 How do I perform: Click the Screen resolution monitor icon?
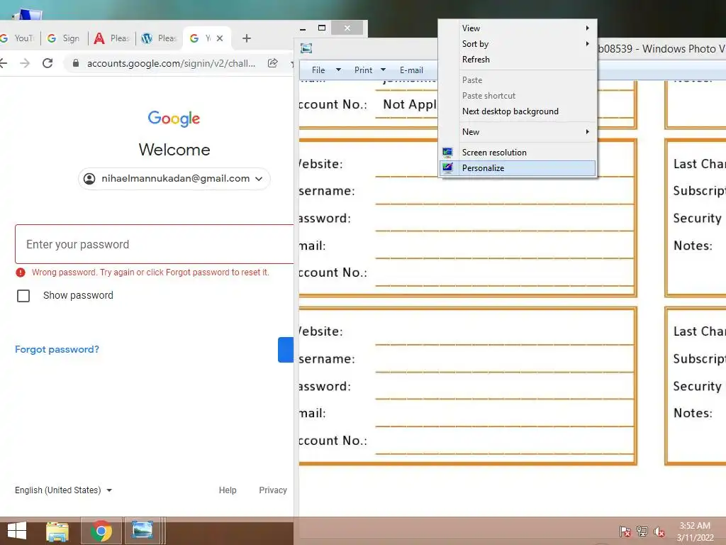point(447,153)
